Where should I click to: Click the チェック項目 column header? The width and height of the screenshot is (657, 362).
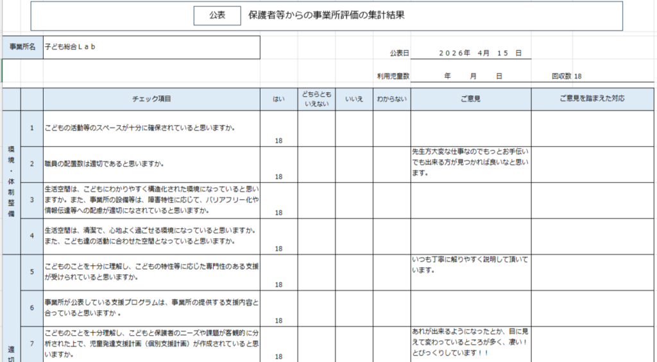coord(151,99)
